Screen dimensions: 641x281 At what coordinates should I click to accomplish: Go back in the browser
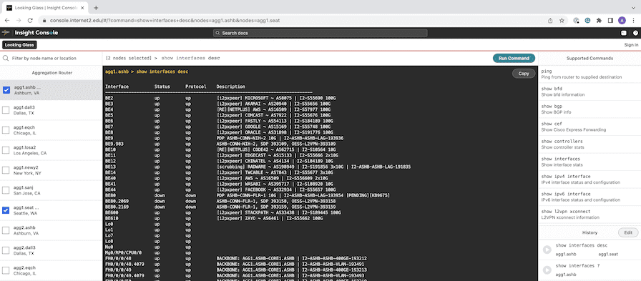pyautogui.click(x=7, y=20)
